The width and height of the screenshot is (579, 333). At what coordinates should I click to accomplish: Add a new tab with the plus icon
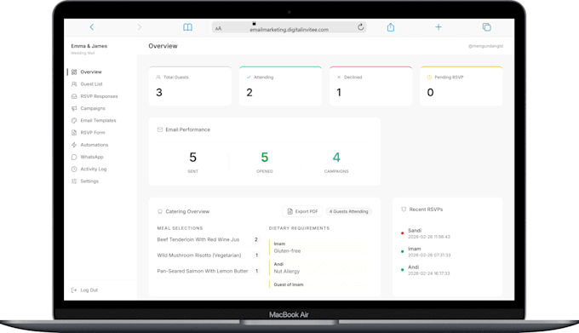[x=439, y=27]
